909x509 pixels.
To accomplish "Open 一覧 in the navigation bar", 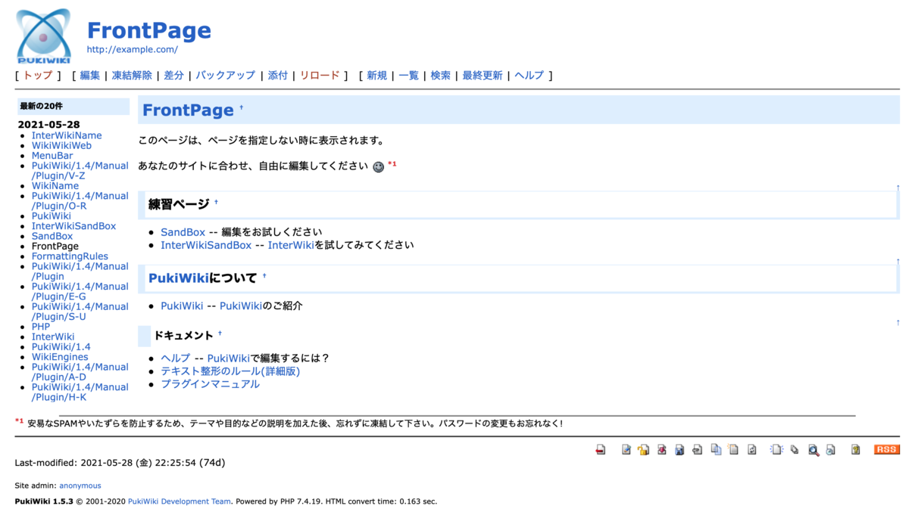I will (x=408, y=76).
